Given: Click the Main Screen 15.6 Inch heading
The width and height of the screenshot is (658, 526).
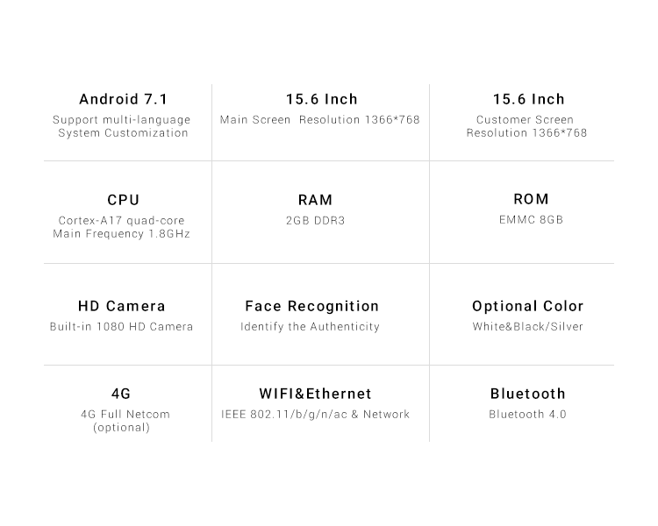Looking at the screenshot, I should coord(321,99).
